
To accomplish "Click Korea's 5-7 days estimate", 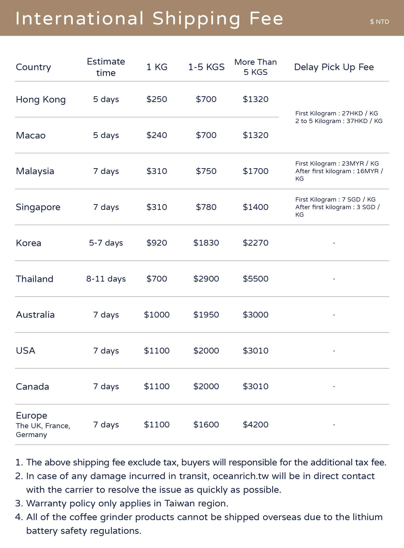I will click(106, 243).
